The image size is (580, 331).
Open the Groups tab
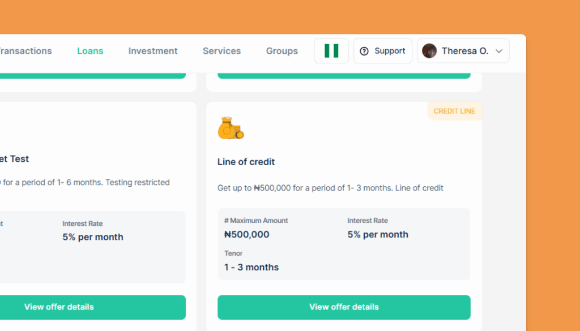click(x=282, y=51)
